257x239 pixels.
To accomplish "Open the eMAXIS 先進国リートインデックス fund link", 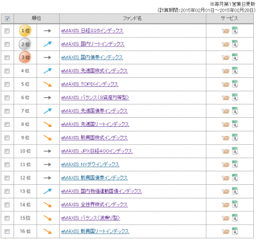I will pos(95,124).
